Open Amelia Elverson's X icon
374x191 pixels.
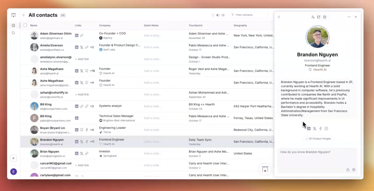[82, 47]
